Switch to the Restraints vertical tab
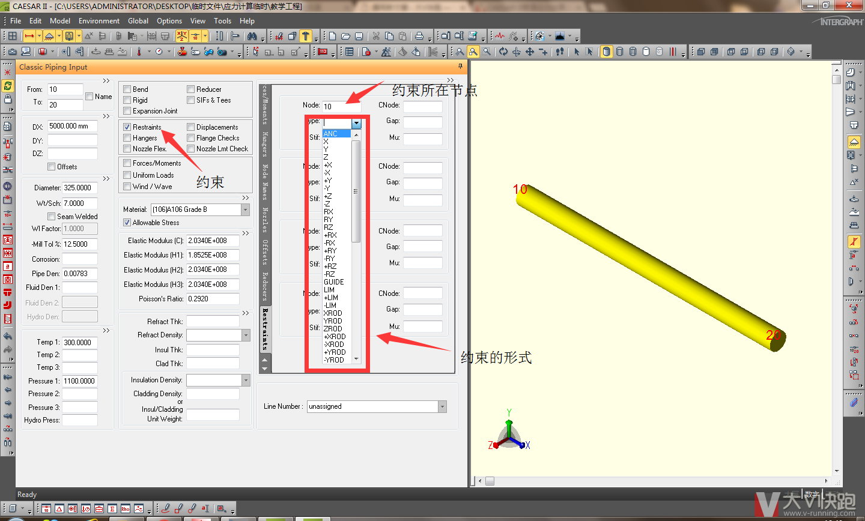The image size is (865, 521). pos(265,329)
